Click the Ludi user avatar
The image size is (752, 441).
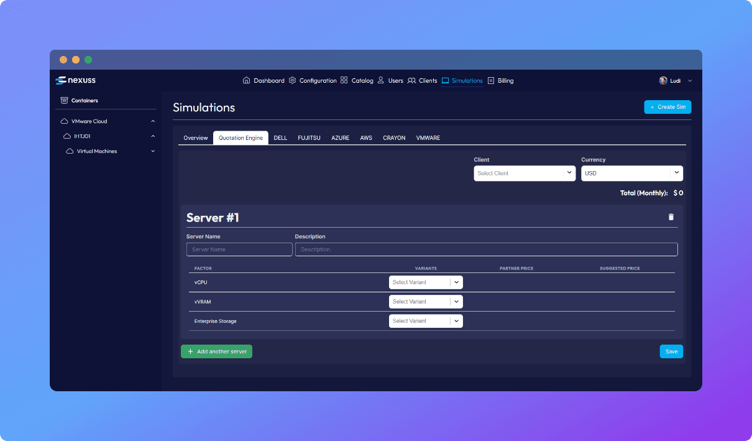tap(663, 81)
